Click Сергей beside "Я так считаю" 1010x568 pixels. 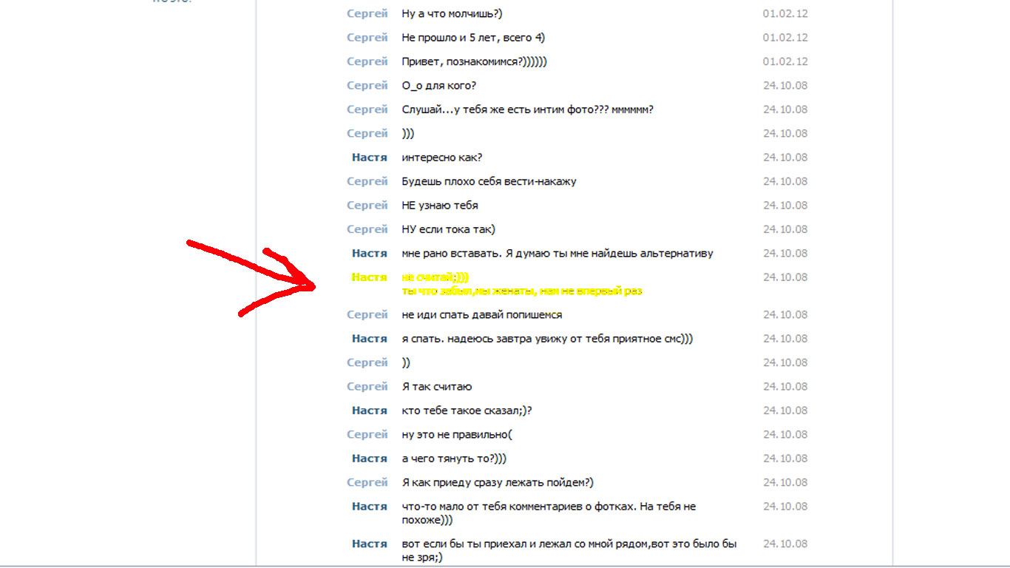point(367,387)
